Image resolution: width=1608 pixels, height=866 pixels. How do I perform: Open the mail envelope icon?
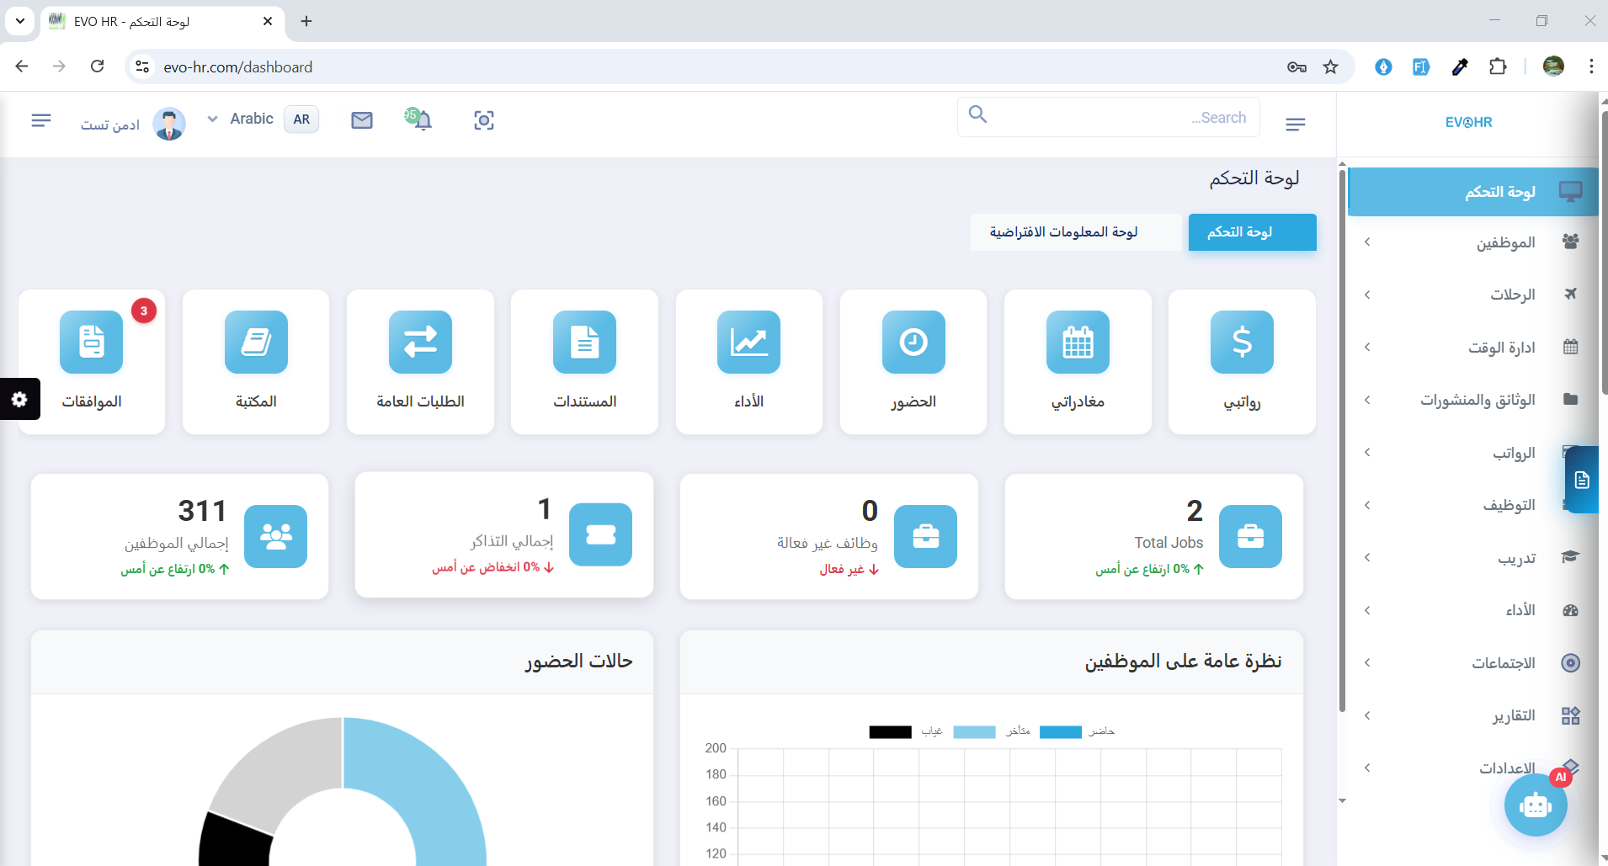pyautogui.click(x=362, y=120)
